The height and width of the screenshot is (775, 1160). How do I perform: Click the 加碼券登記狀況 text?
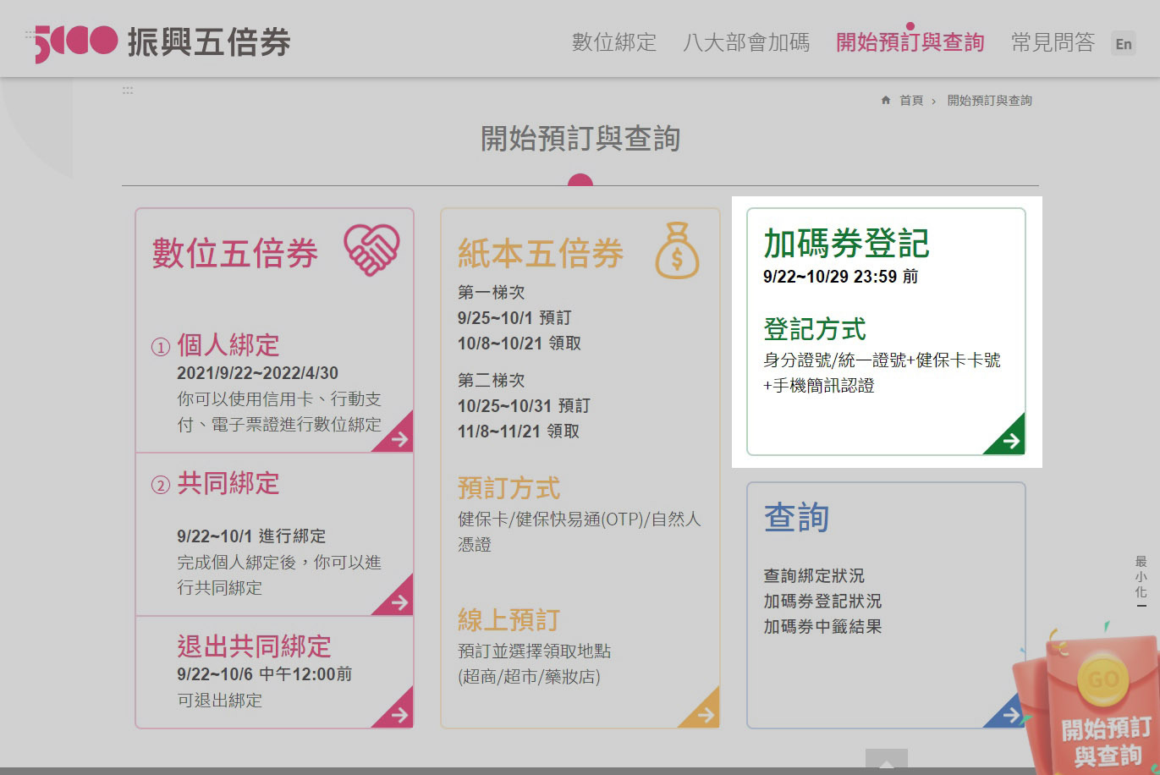point(822,602)
